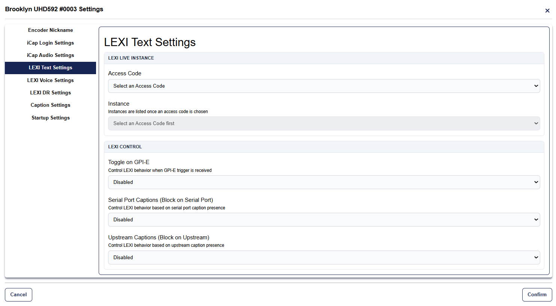The height and width of the screenshot is (306, 556).
Task: Click 'Control LEXI behavior when GPI-E trigger is received'
Action: click(160, 170)
